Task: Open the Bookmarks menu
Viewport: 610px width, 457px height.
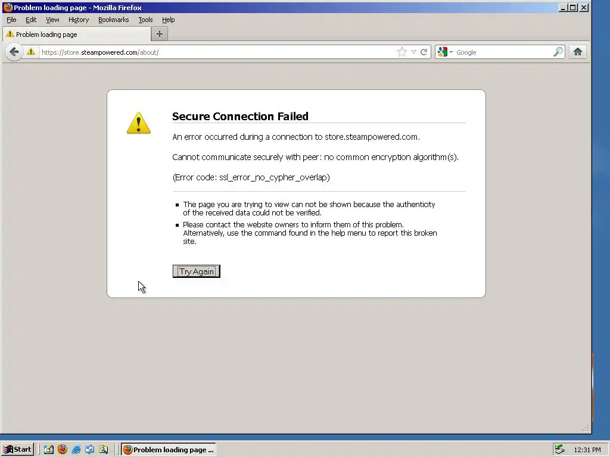Action: (113, 20)
